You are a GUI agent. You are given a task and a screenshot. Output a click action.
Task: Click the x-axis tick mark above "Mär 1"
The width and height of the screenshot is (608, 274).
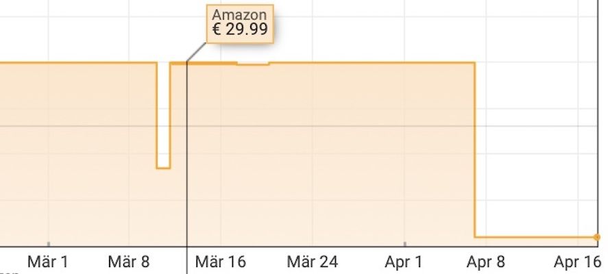coord(48,244)
